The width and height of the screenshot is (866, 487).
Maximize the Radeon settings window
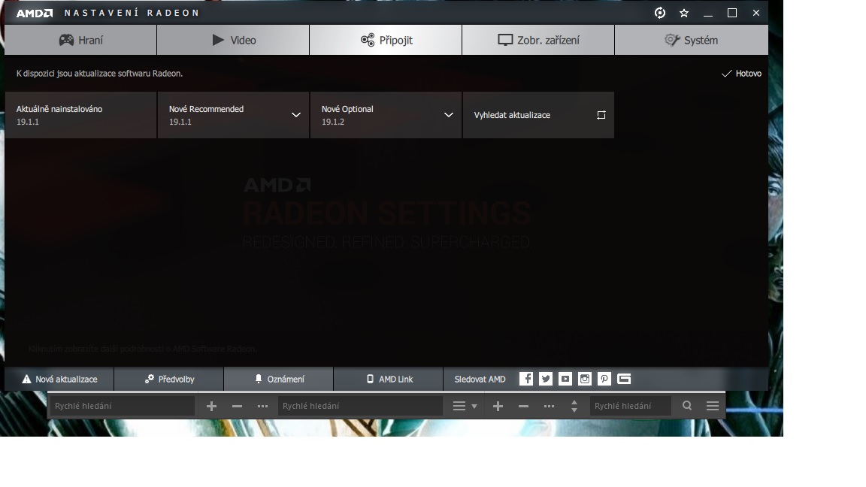coord(732,13)
